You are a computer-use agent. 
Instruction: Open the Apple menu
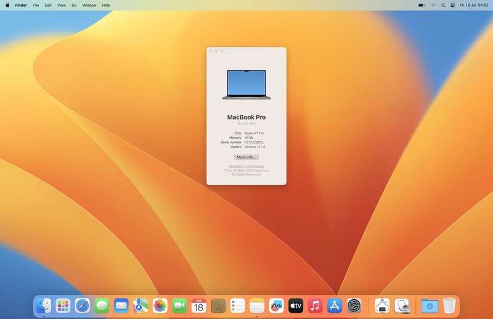pos(7,6)
